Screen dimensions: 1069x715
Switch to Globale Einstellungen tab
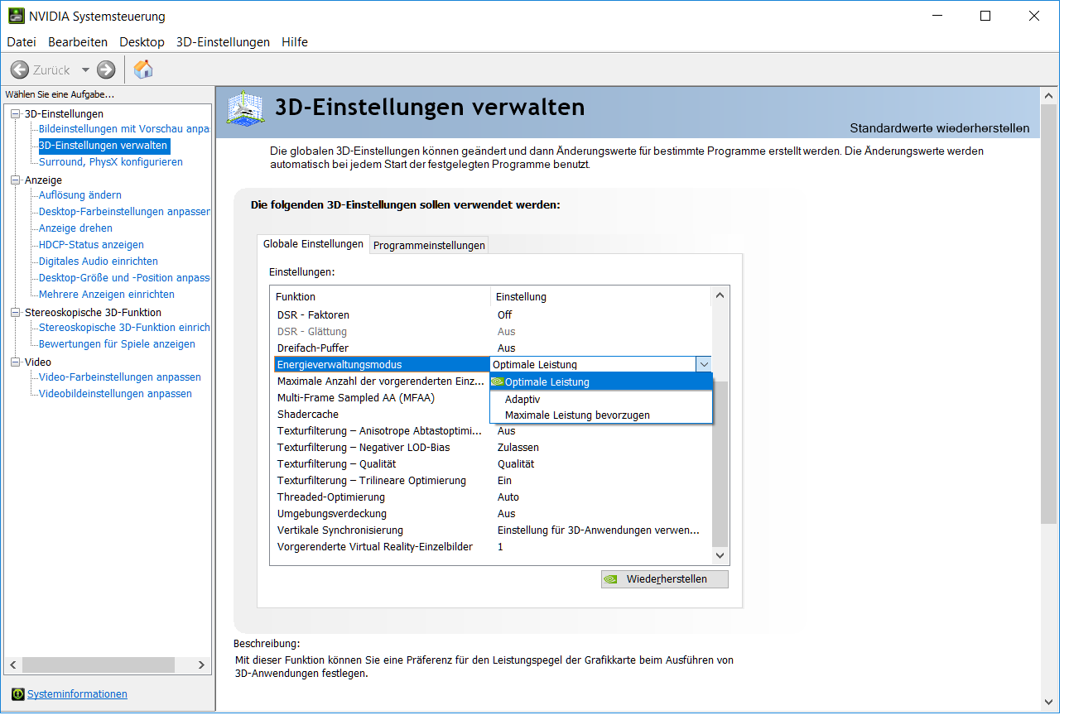point(313,243)
